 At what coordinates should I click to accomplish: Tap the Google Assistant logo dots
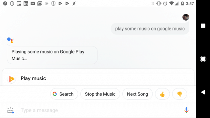(10, 40)
